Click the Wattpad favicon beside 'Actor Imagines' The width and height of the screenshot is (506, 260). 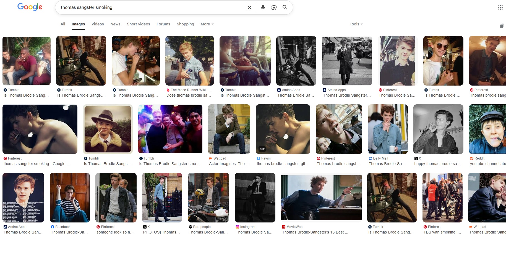click(211, 158)
